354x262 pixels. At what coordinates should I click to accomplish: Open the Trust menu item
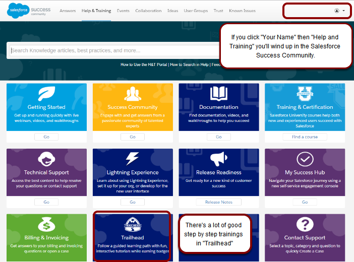click(218, 11)
